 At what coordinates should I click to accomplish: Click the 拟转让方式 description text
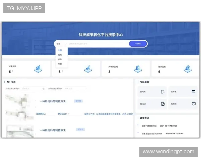point(109,114)
